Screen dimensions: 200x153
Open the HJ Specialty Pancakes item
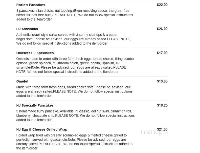[35, 105]
